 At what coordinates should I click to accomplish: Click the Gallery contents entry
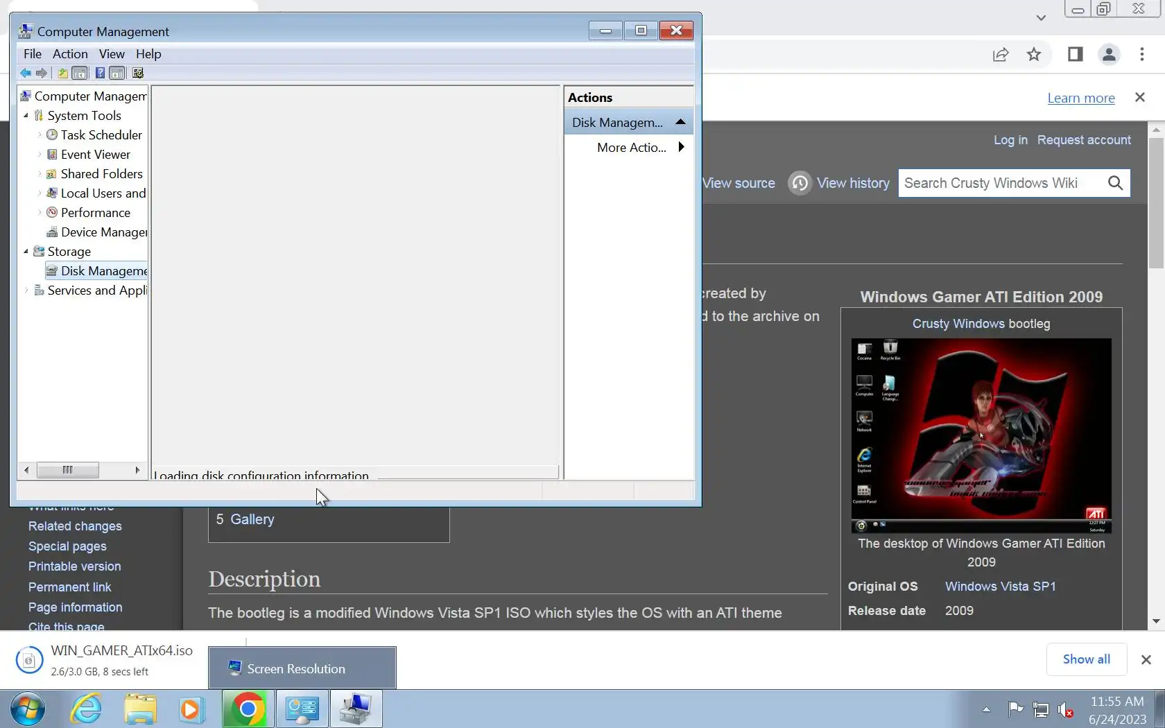245,519
